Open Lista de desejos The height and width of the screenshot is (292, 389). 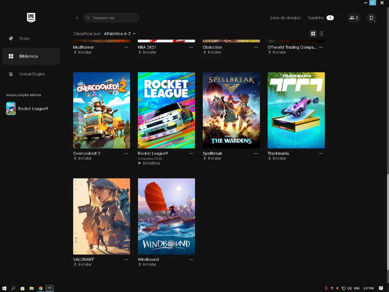(285, 18)
